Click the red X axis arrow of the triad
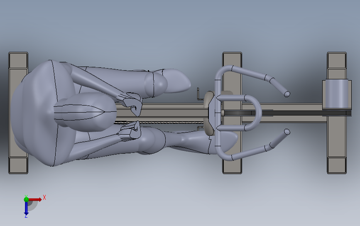360x226 pixels. (x=35, y=199)
